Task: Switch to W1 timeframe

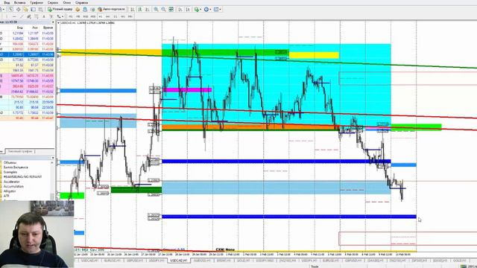Action: [x=123, y=16]
